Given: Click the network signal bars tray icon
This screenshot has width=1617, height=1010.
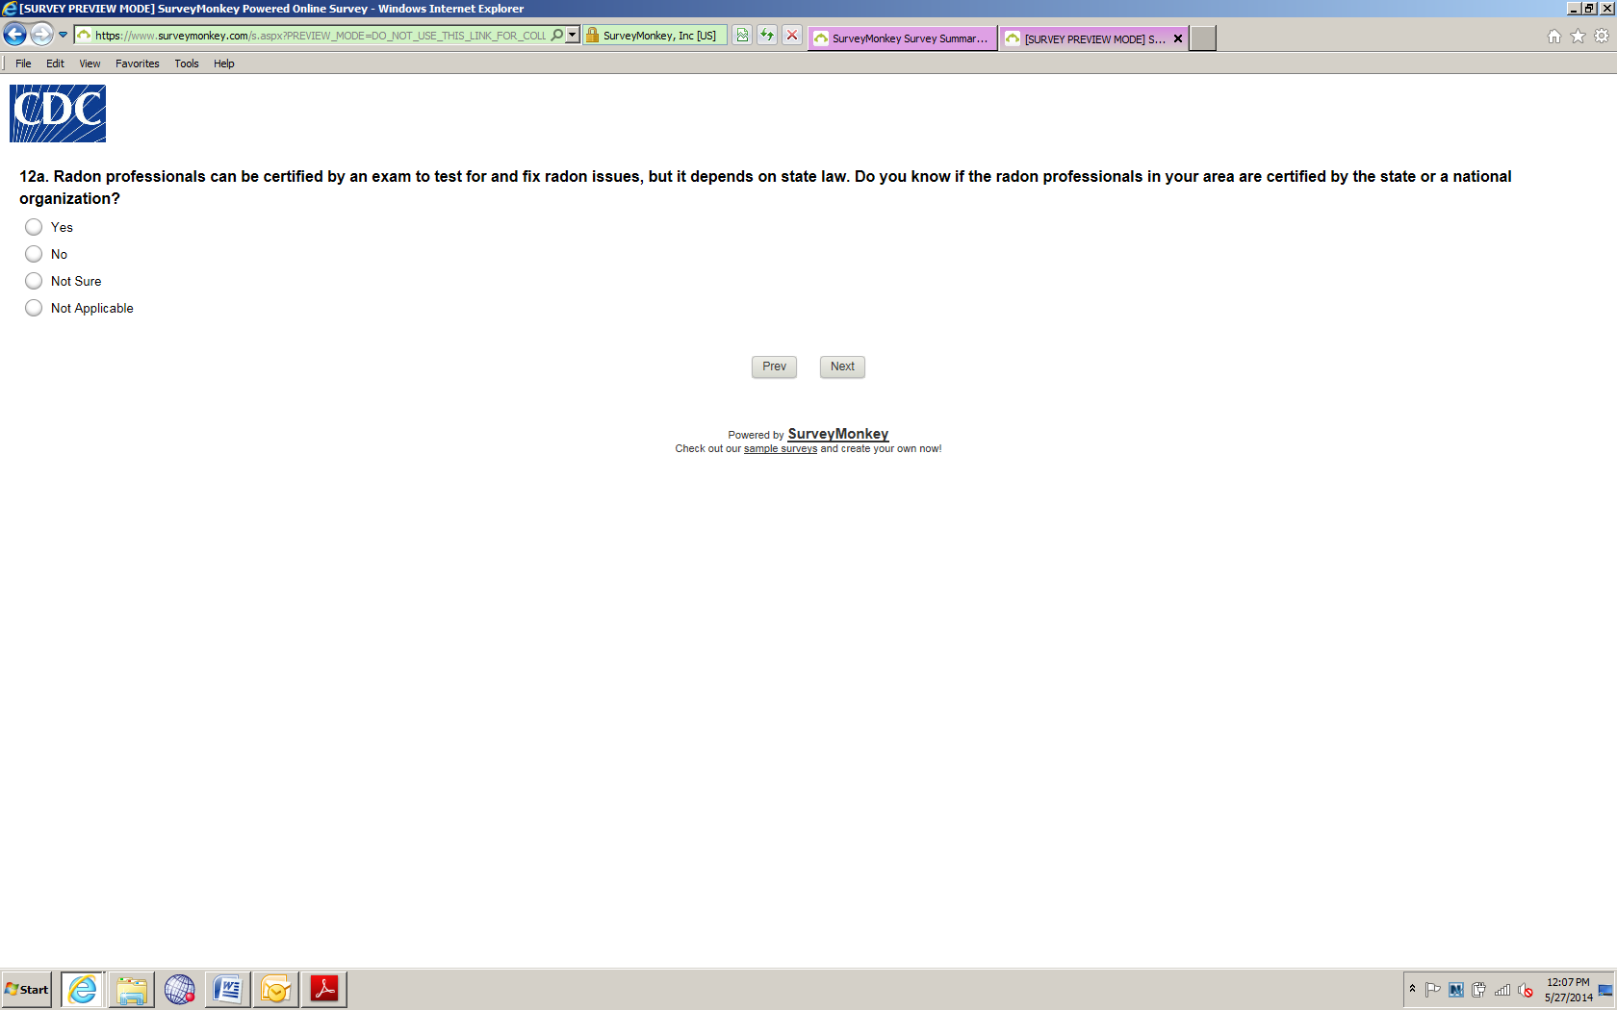Looking at the screenshot, I should pos(1502,990).
